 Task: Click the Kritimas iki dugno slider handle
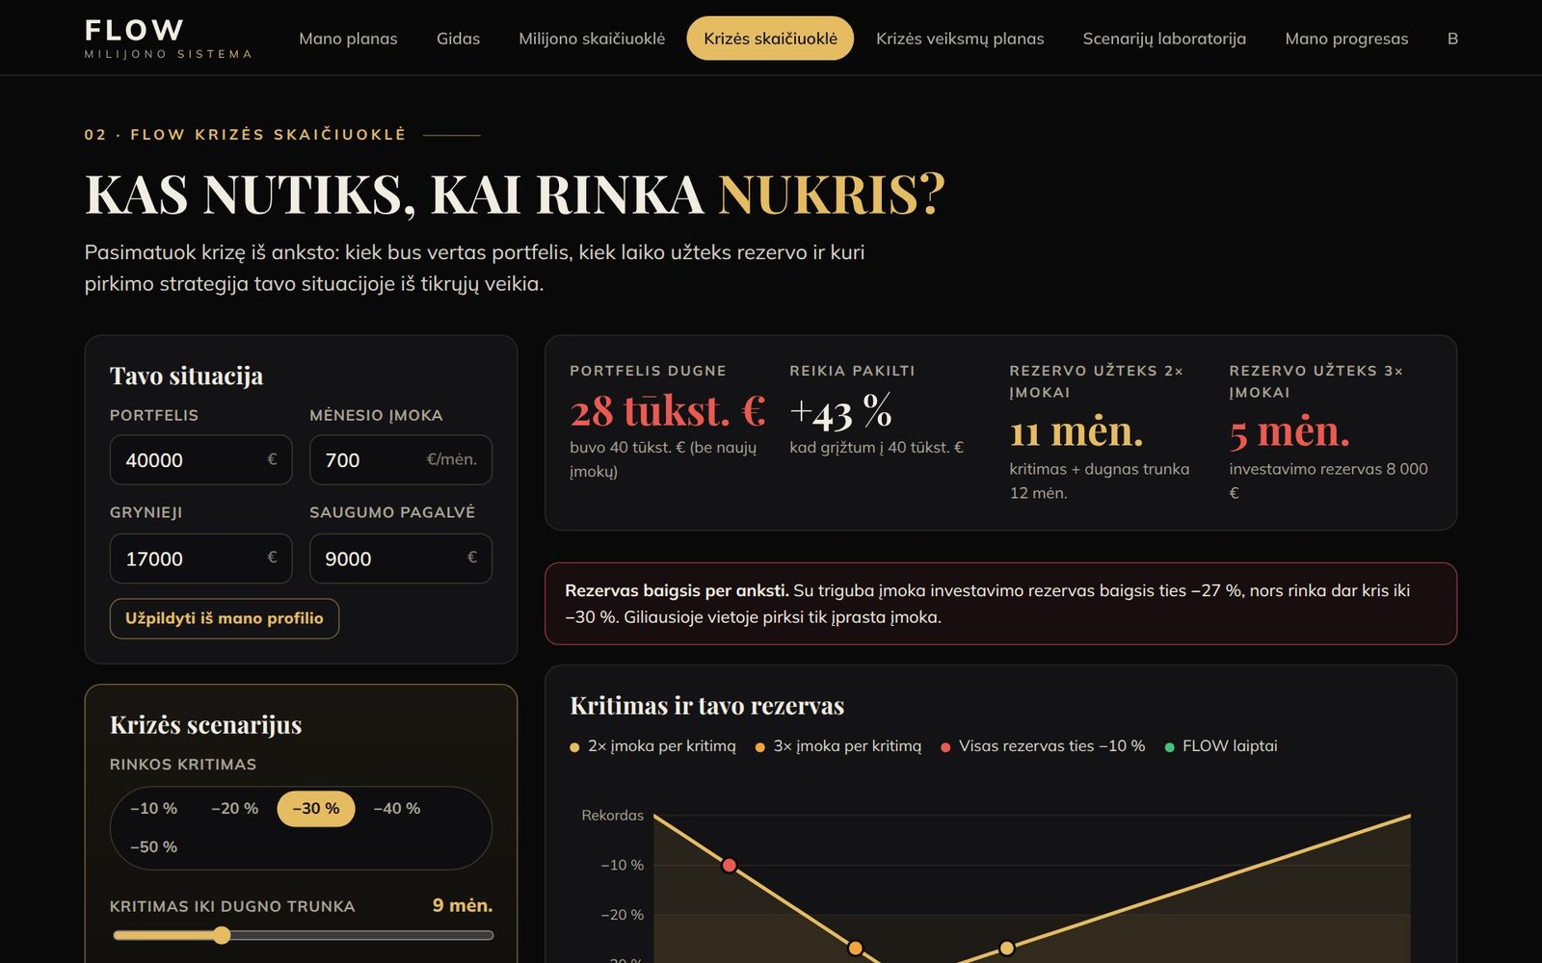pyautogui.click(x=222, y=935)
